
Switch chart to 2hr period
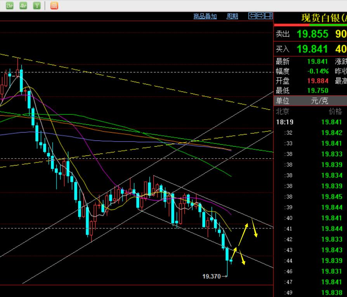point(10,5)
